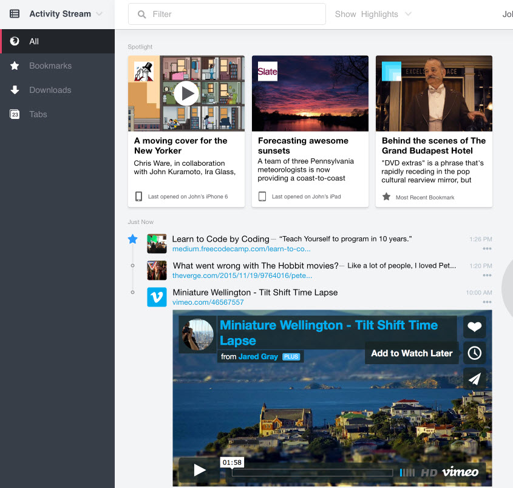The width and height of the screenshot is (513, 488).
Task: Click the 10:00 AM timestamp
Action: 479,293
